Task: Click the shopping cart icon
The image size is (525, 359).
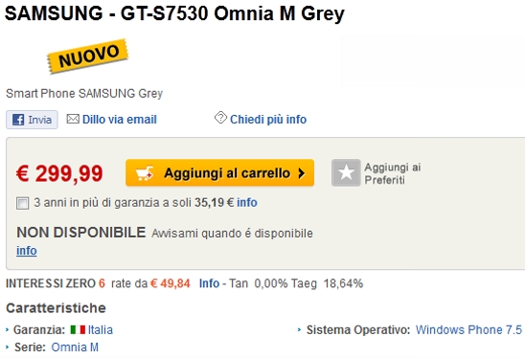Action: [145, 173]
